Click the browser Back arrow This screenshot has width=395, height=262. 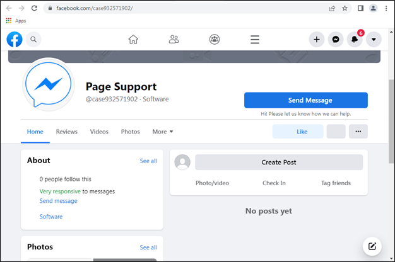click(9, 8)
